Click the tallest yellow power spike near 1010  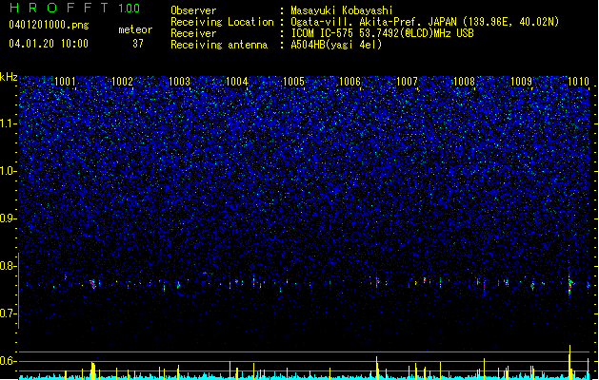[x=569, y=362]
